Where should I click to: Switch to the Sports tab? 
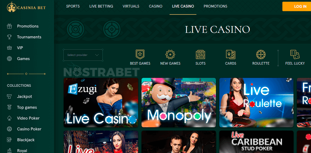pyautogui.click(x=73, y=6)
